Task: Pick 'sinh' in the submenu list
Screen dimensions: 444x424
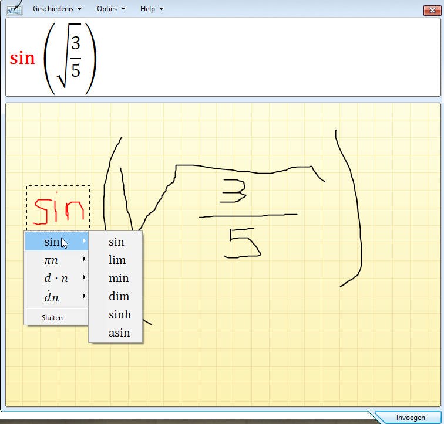Action: (x=116, y=314)
